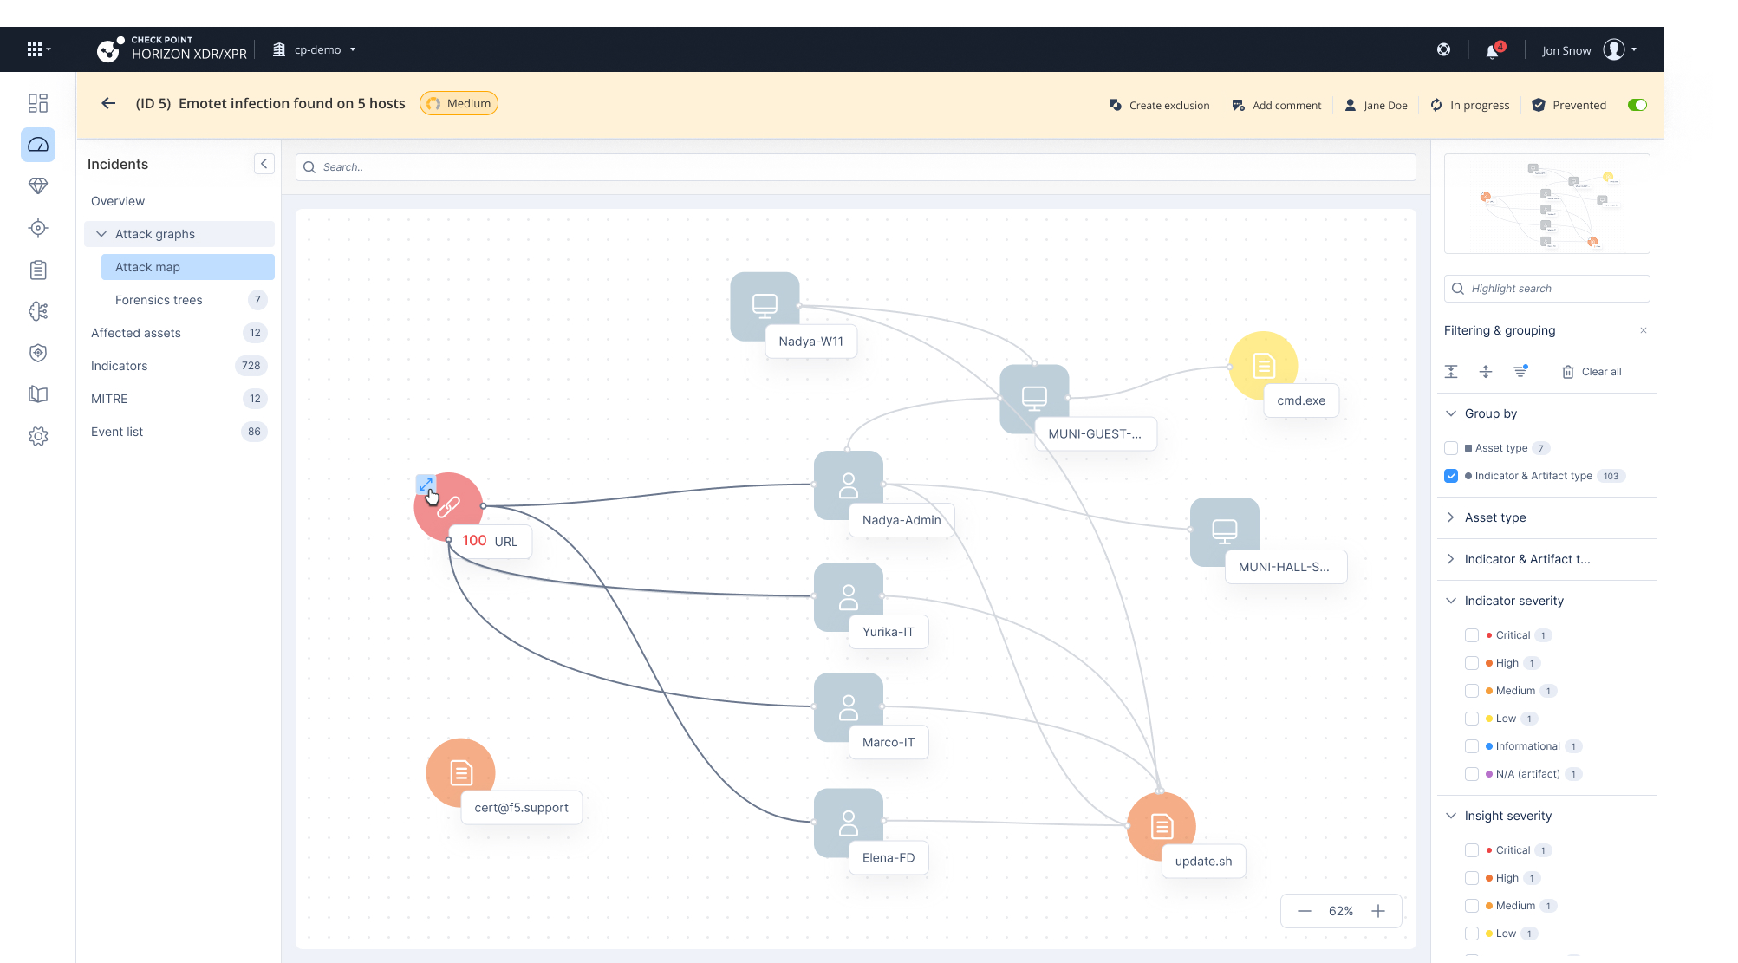Open the app launcher grid icon
The width and height of the screenshot is (1738, 963).
click(x=35, y=49)
